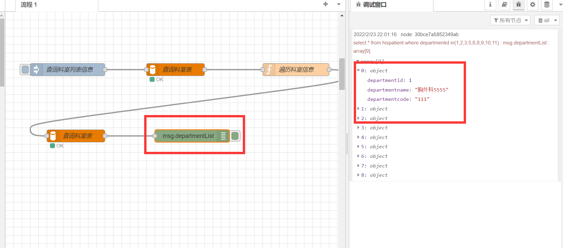Add a new flow with plus icon
The image size is (563, 248).
tap(326, 4)
